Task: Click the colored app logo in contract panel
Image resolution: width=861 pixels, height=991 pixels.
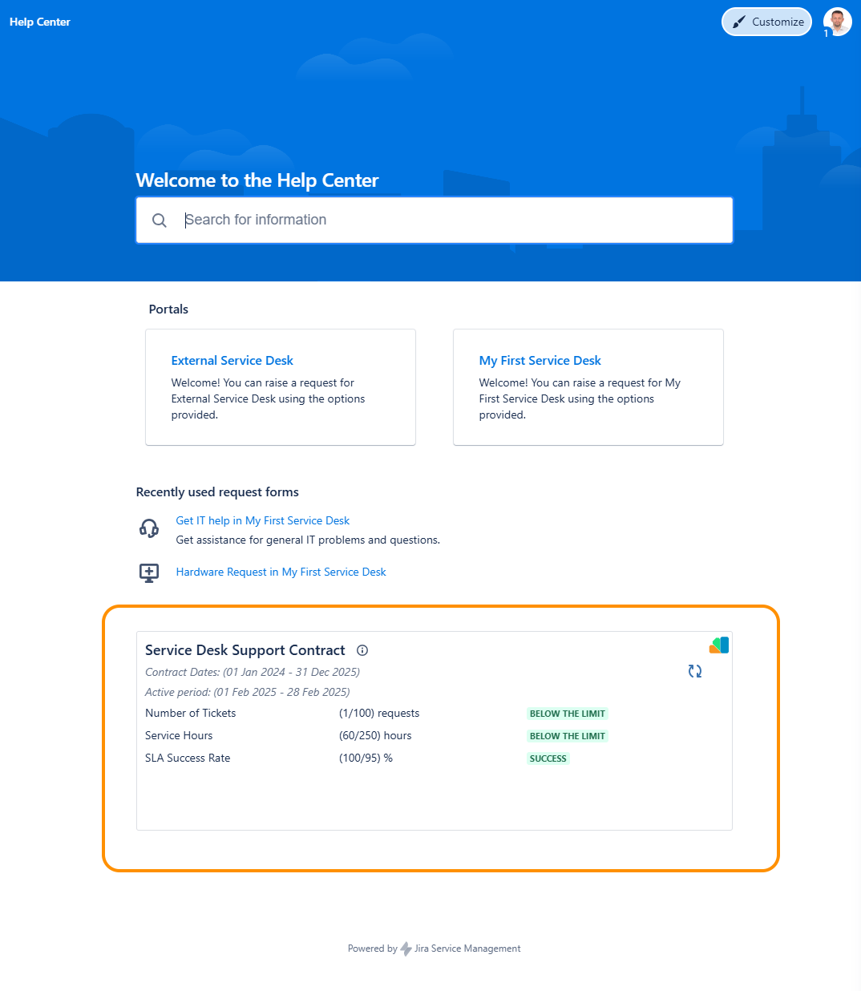Action: pos(719,645)
